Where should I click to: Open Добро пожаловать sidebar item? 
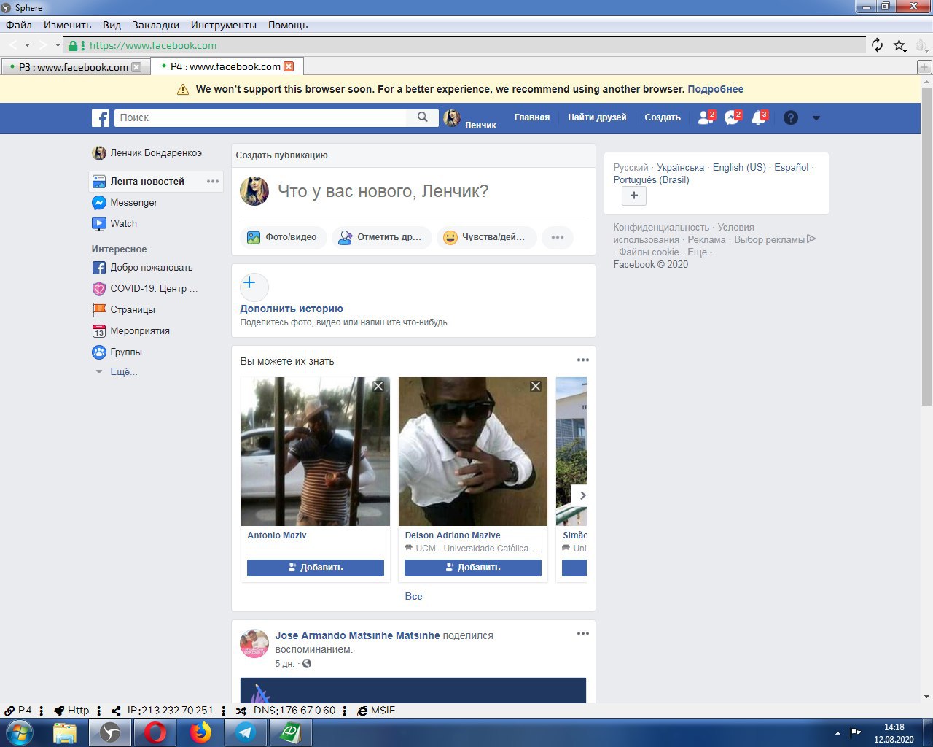click(143, 267)
